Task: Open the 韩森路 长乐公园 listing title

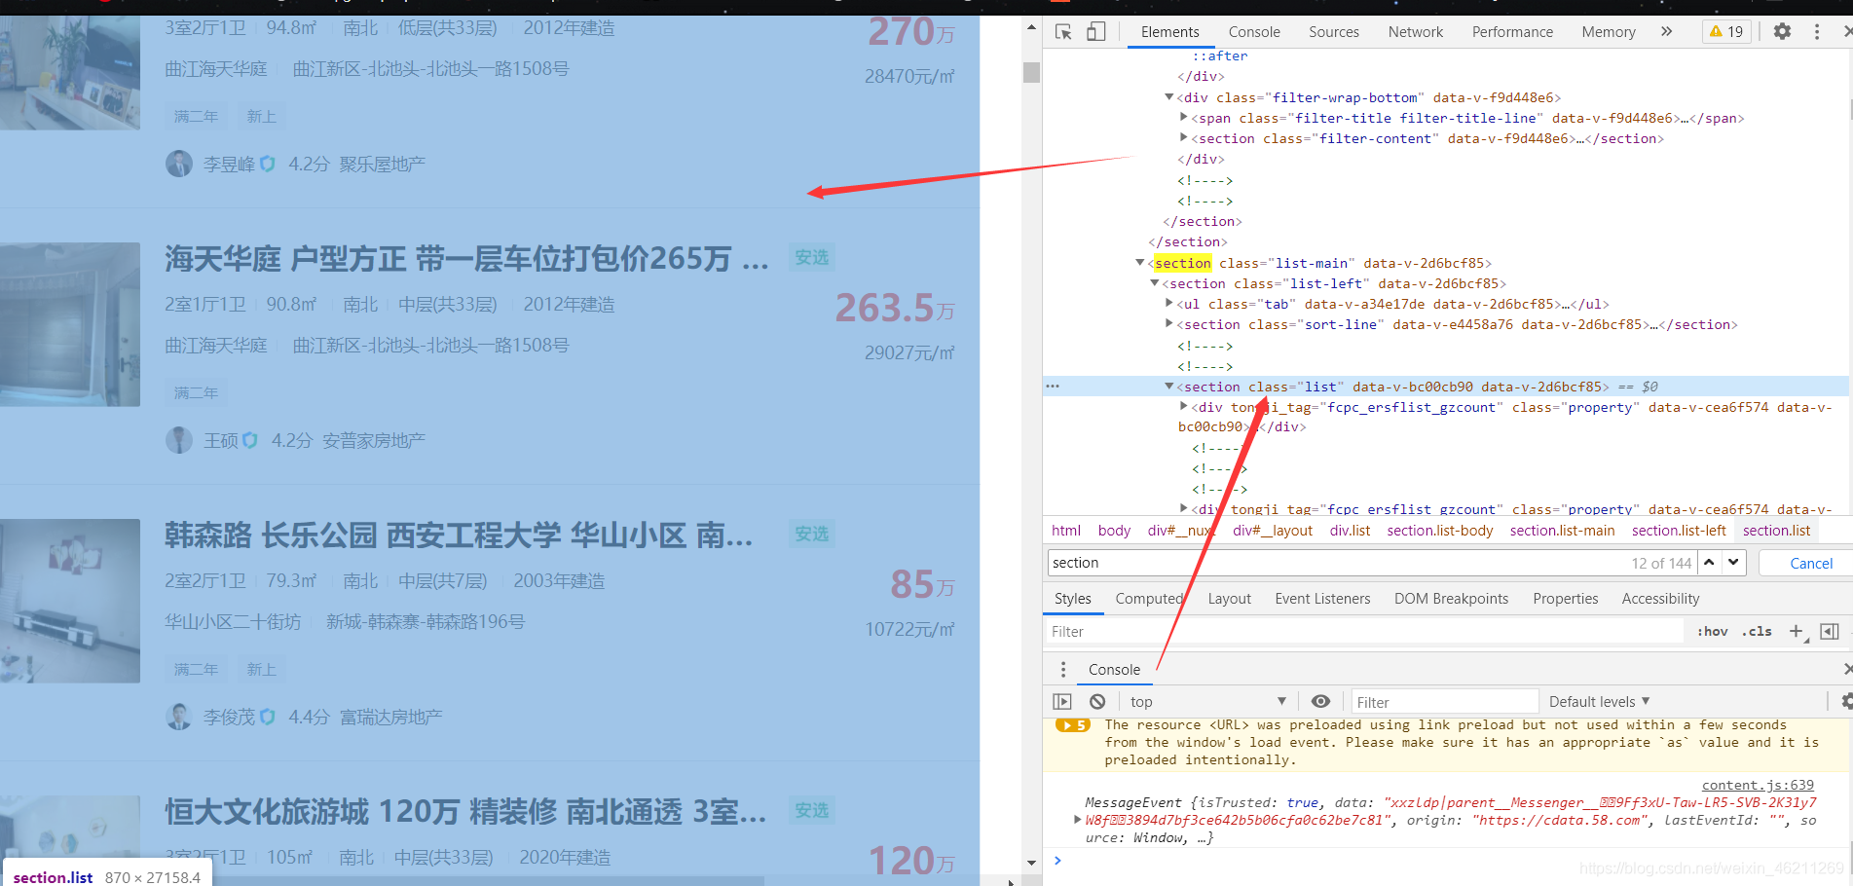Action: point(459,535)
